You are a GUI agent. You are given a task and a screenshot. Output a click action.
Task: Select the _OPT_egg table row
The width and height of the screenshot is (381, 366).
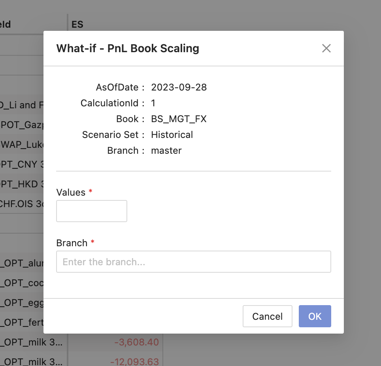[22, 303]
